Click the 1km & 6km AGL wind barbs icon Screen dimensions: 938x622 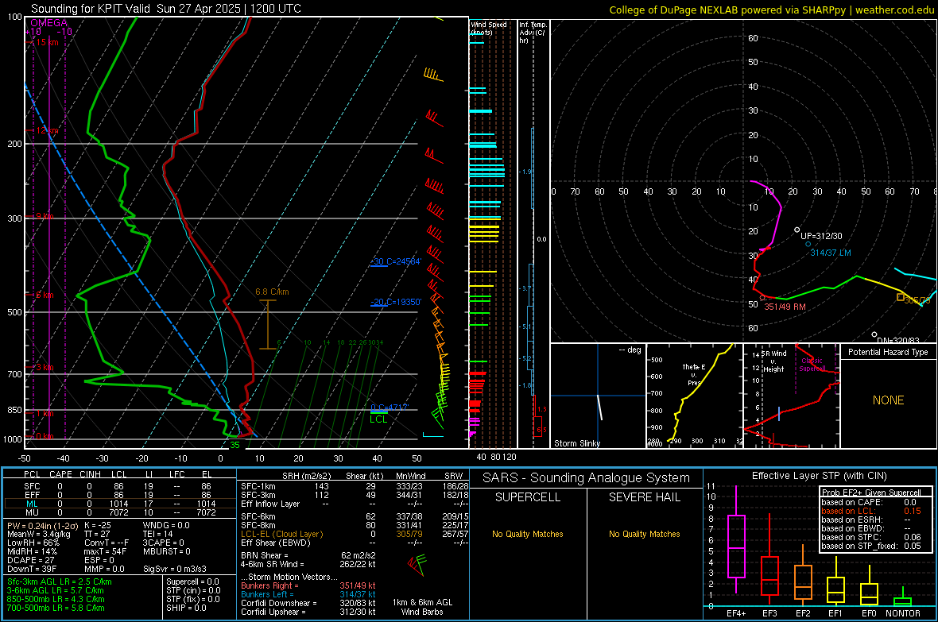point(417,564)
